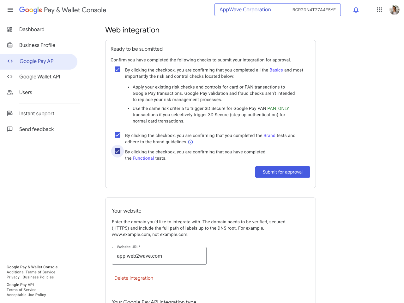The height and width of the screenshot is (303, 404).
Task: Click Submit for approval button
Action: (x=283, y=172)
